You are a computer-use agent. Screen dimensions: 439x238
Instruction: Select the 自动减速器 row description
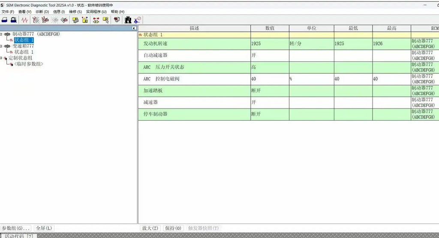(155, 55)
